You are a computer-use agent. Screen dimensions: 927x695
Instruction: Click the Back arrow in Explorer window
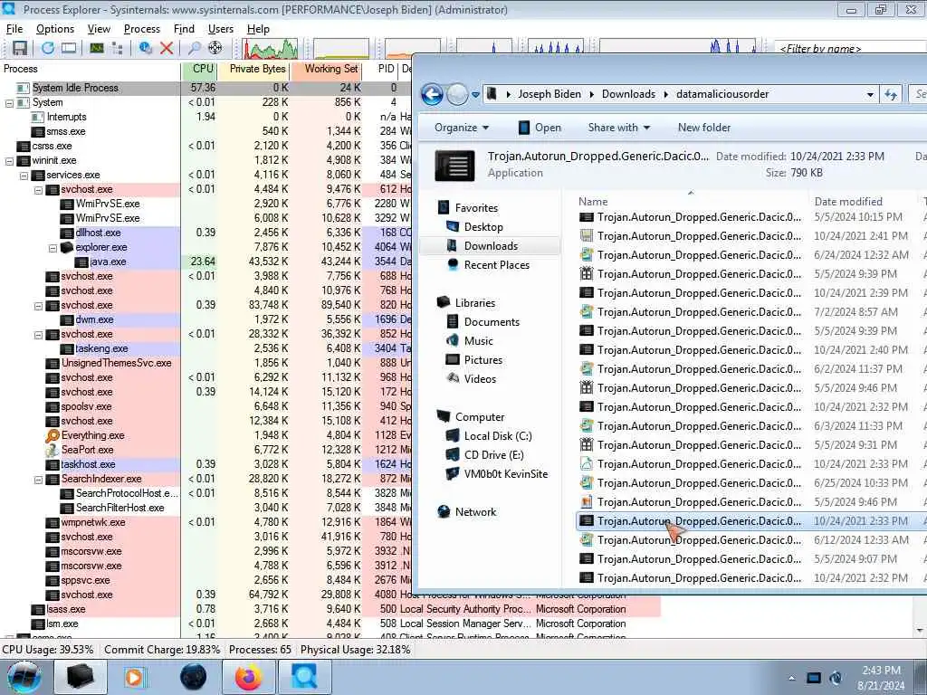pyautogui.click(x=432, y=94)
